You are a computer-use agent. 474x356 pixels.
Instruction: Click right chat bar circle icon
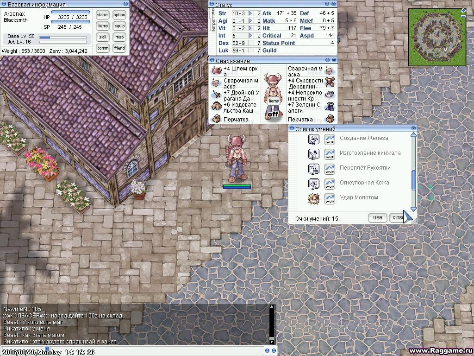point(274,350)
